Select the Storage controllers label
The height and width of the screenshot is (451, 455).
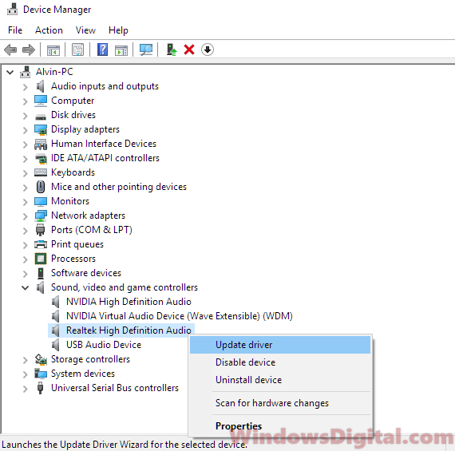(90, 359)
